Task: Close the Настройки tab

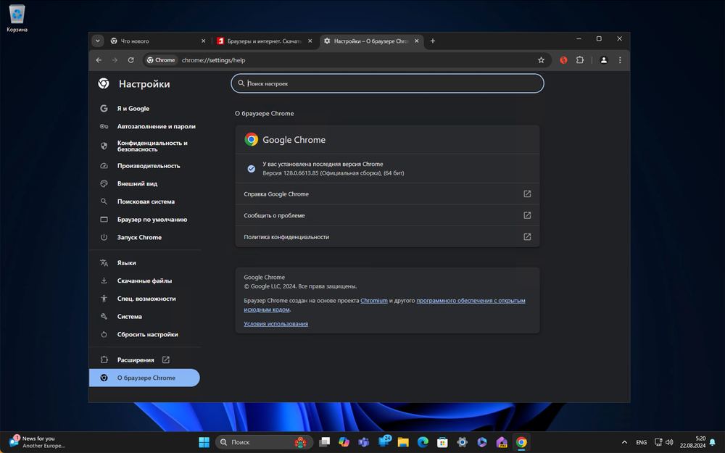Action: pos(416,41)
